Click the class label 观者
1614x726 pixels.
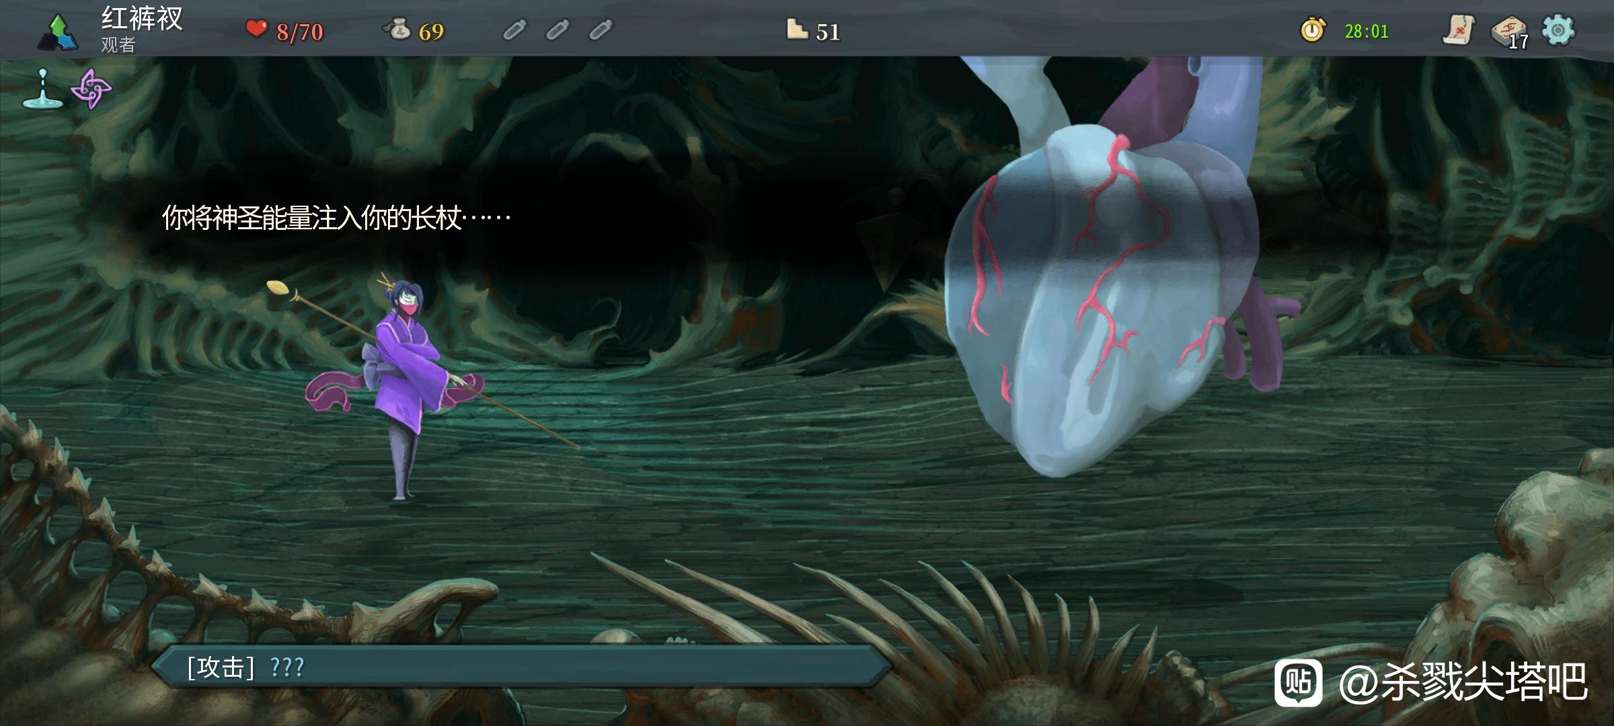(x=118, y=45)
